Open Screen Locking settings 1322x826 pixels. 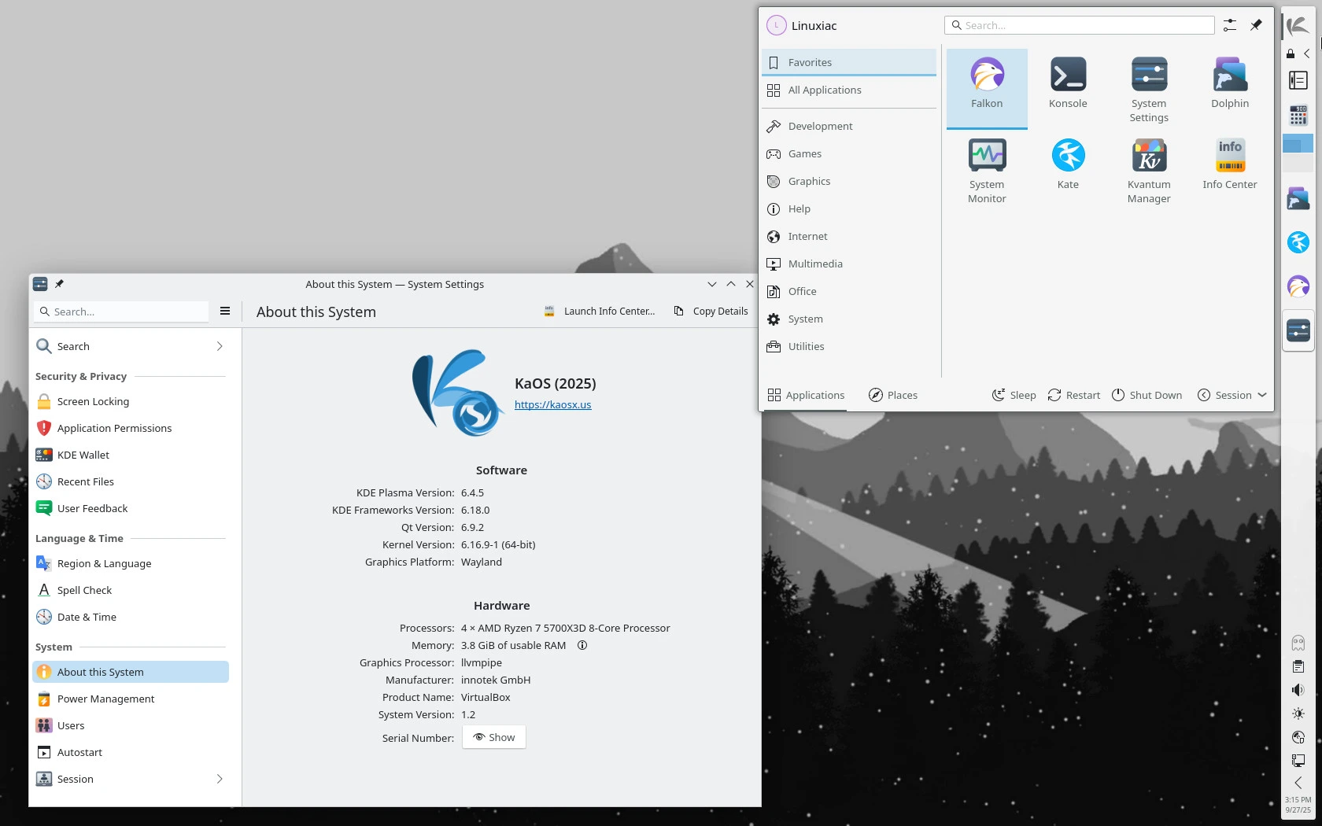point(131,401)
